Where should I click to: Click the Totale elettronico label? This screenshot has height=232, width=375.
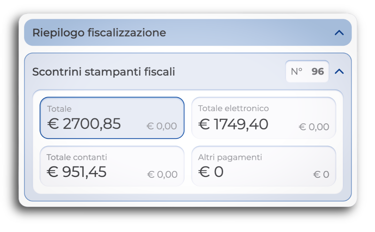234,108
